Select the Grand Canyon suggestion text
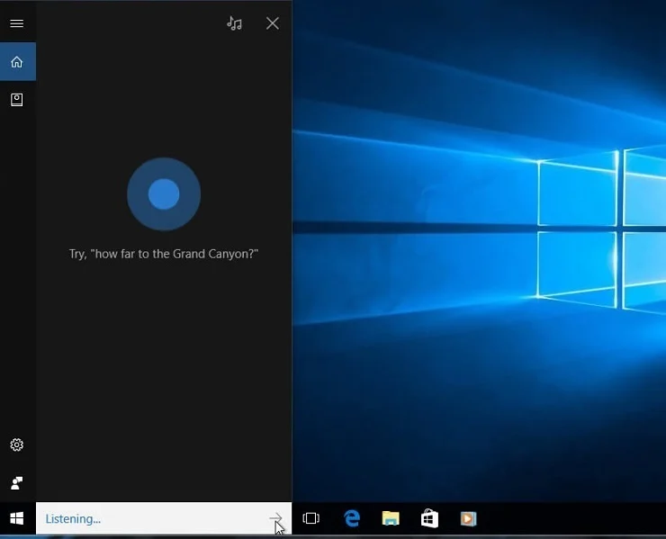Screen dimensions: 666x539 point(164,254)
